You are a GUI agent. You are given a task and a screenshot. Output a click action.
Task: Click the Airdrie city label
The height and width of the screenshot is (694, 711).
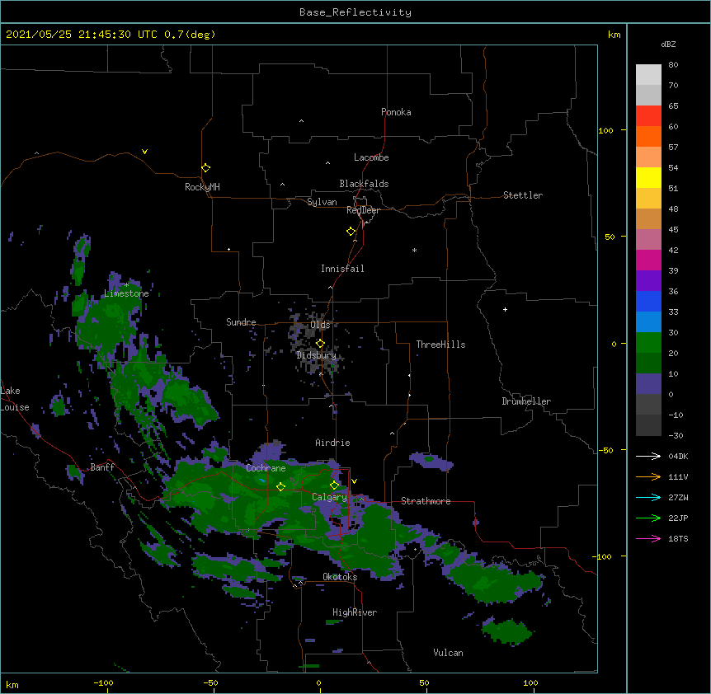(332, 443)
